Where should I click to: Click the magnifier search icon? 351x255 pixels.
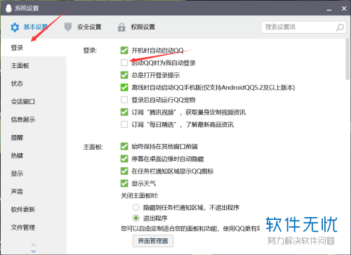(x=340, y=27)
